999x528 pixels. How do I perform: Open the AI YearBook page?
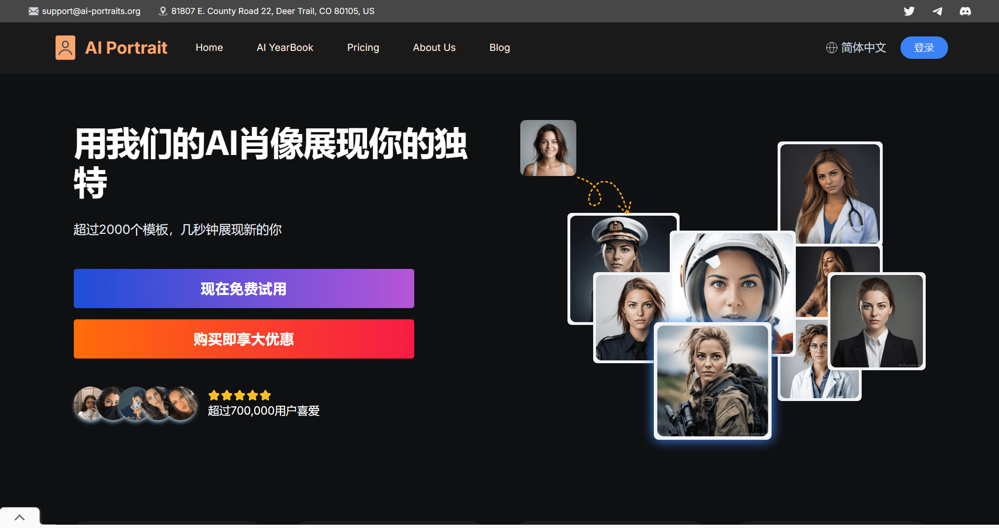pyautogui.click(x=285, y=48)
